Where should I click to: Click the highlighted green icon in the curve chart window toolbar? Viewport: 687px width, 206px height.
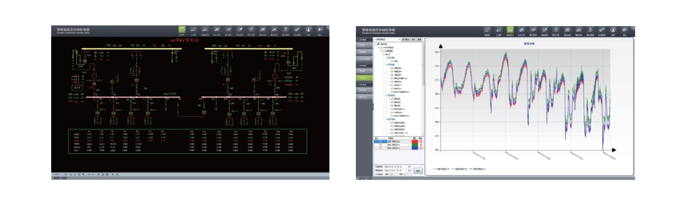510,30
